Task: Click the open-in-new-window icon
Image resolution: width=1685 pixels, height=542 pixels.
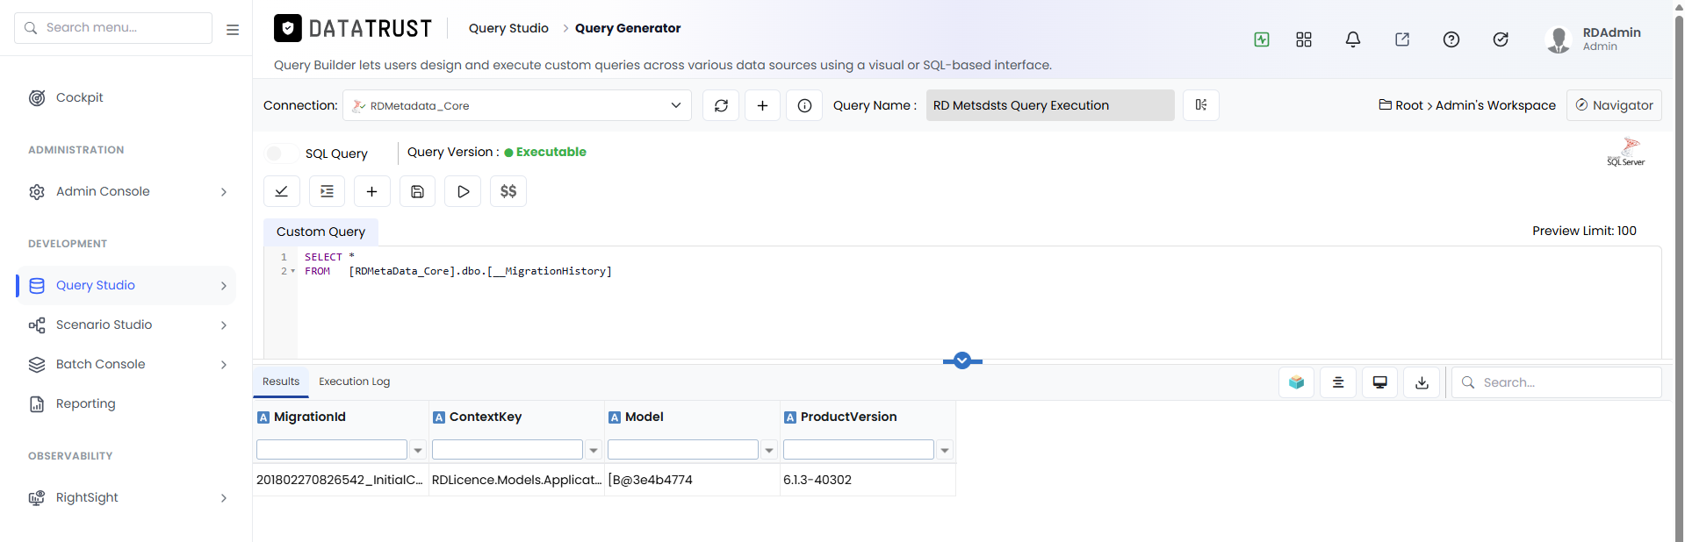Action: point(1402,39)
